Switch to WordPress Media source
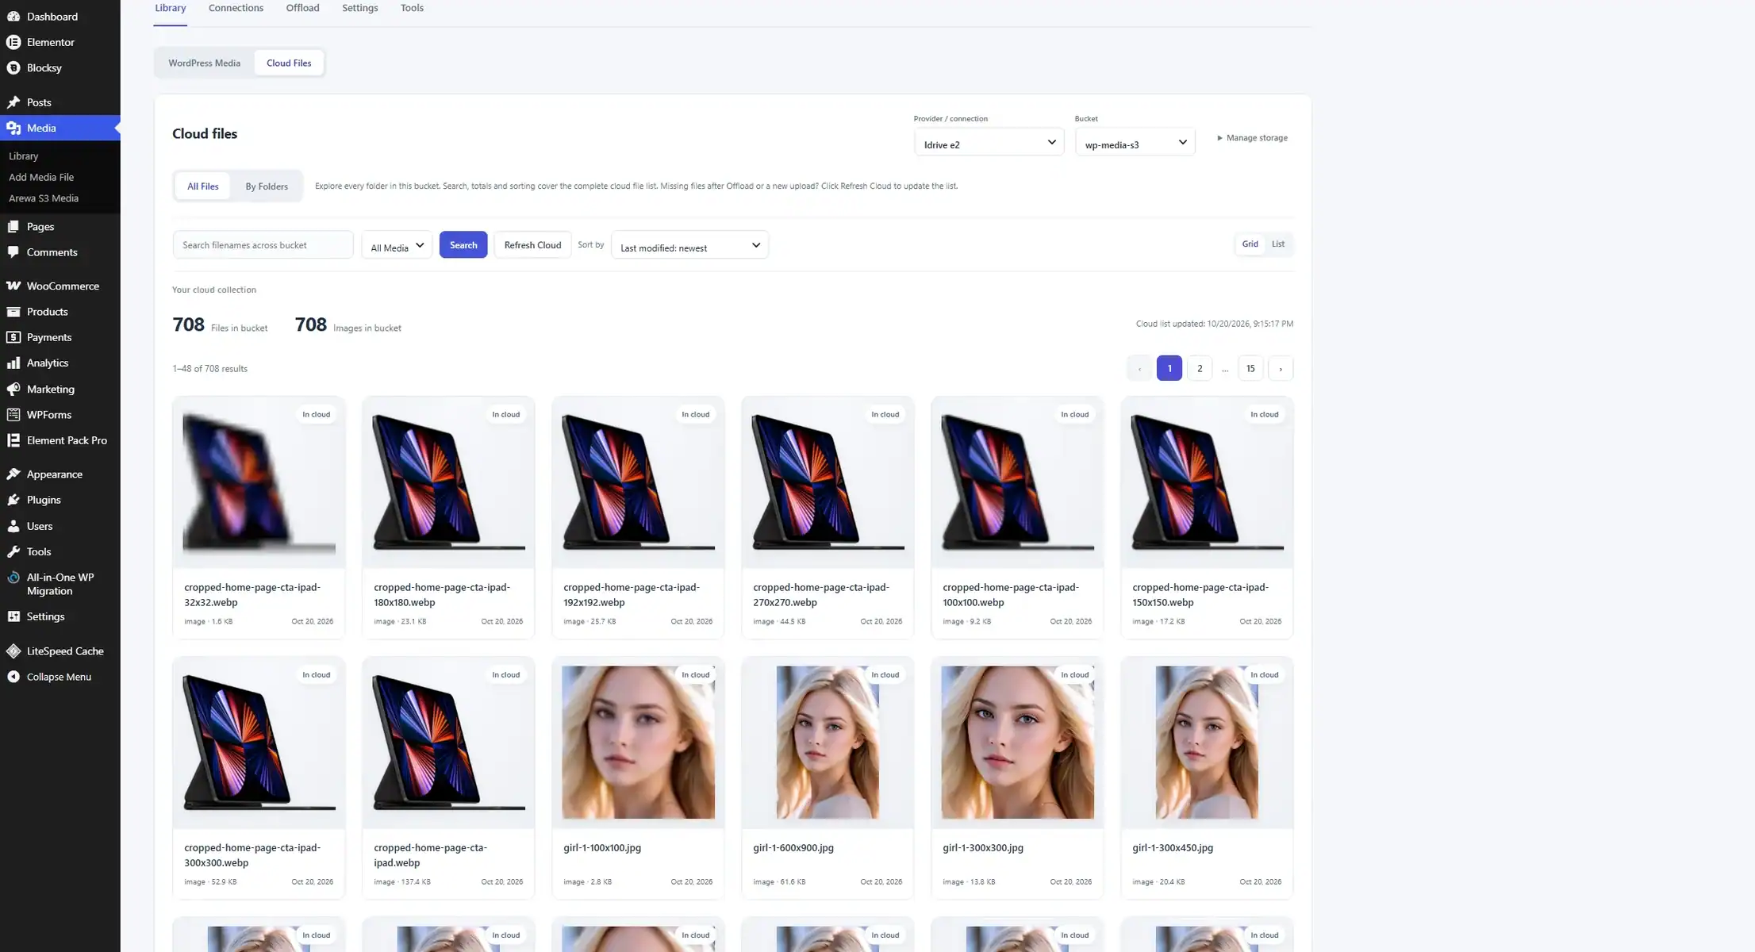Viewport: 1755px width, 952px height. click(204, 63)
